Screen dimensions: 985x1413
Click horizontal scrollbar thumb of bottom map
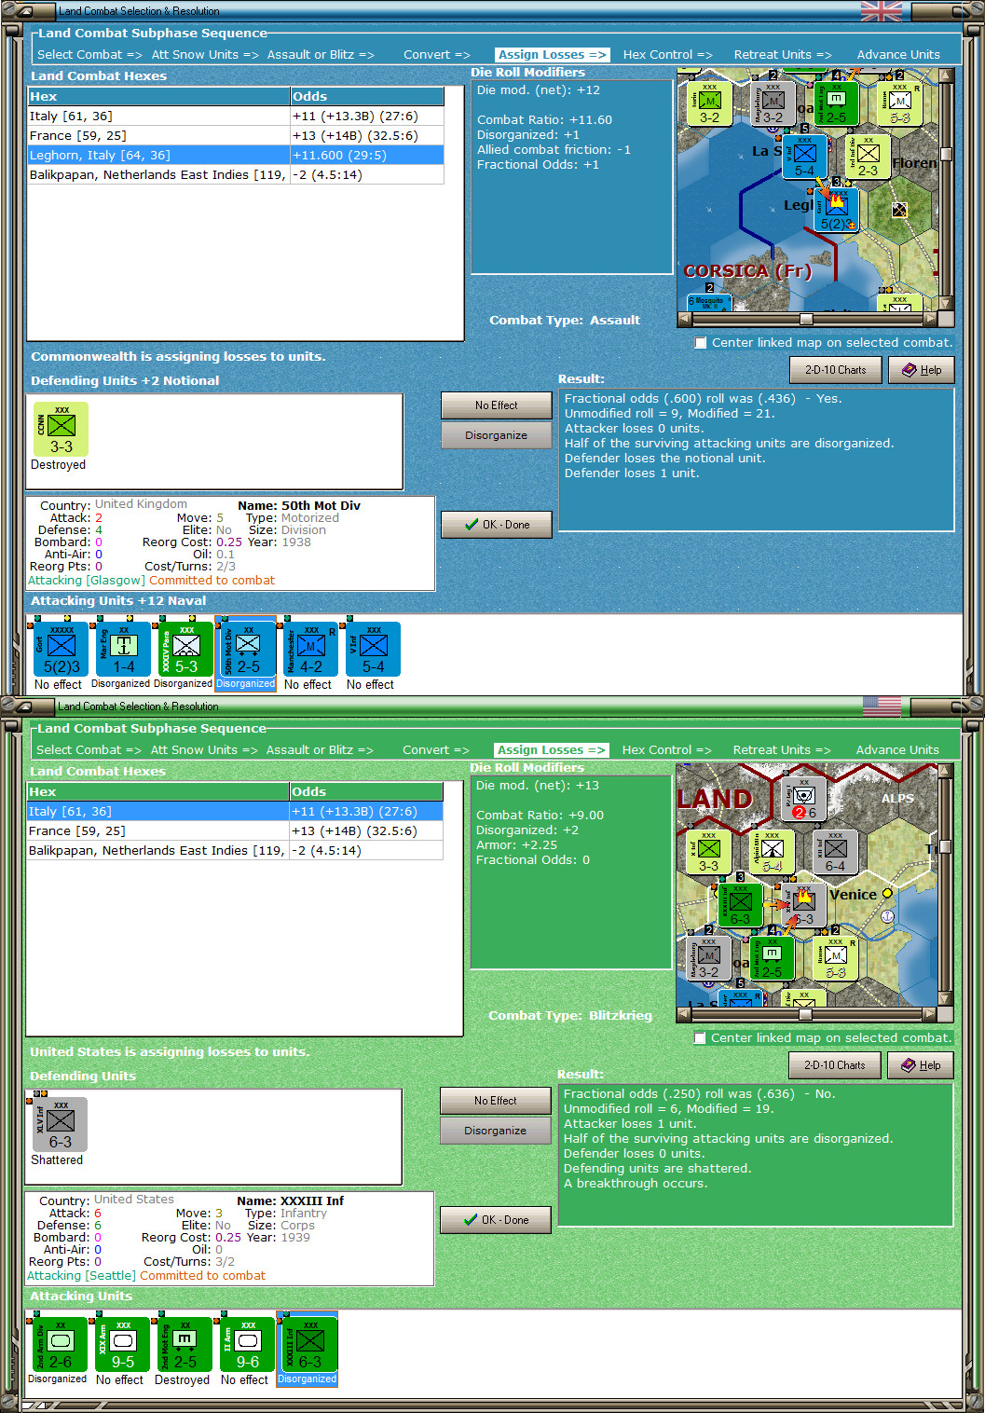coord(805,1014)
